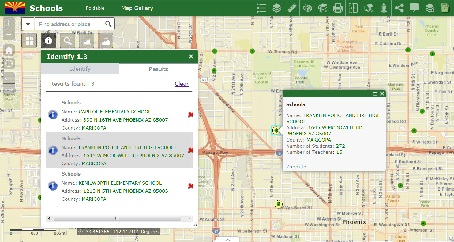Remove Capitol Elementary result with red X
This screenshot has height=242, width=454.
point(190,115)
